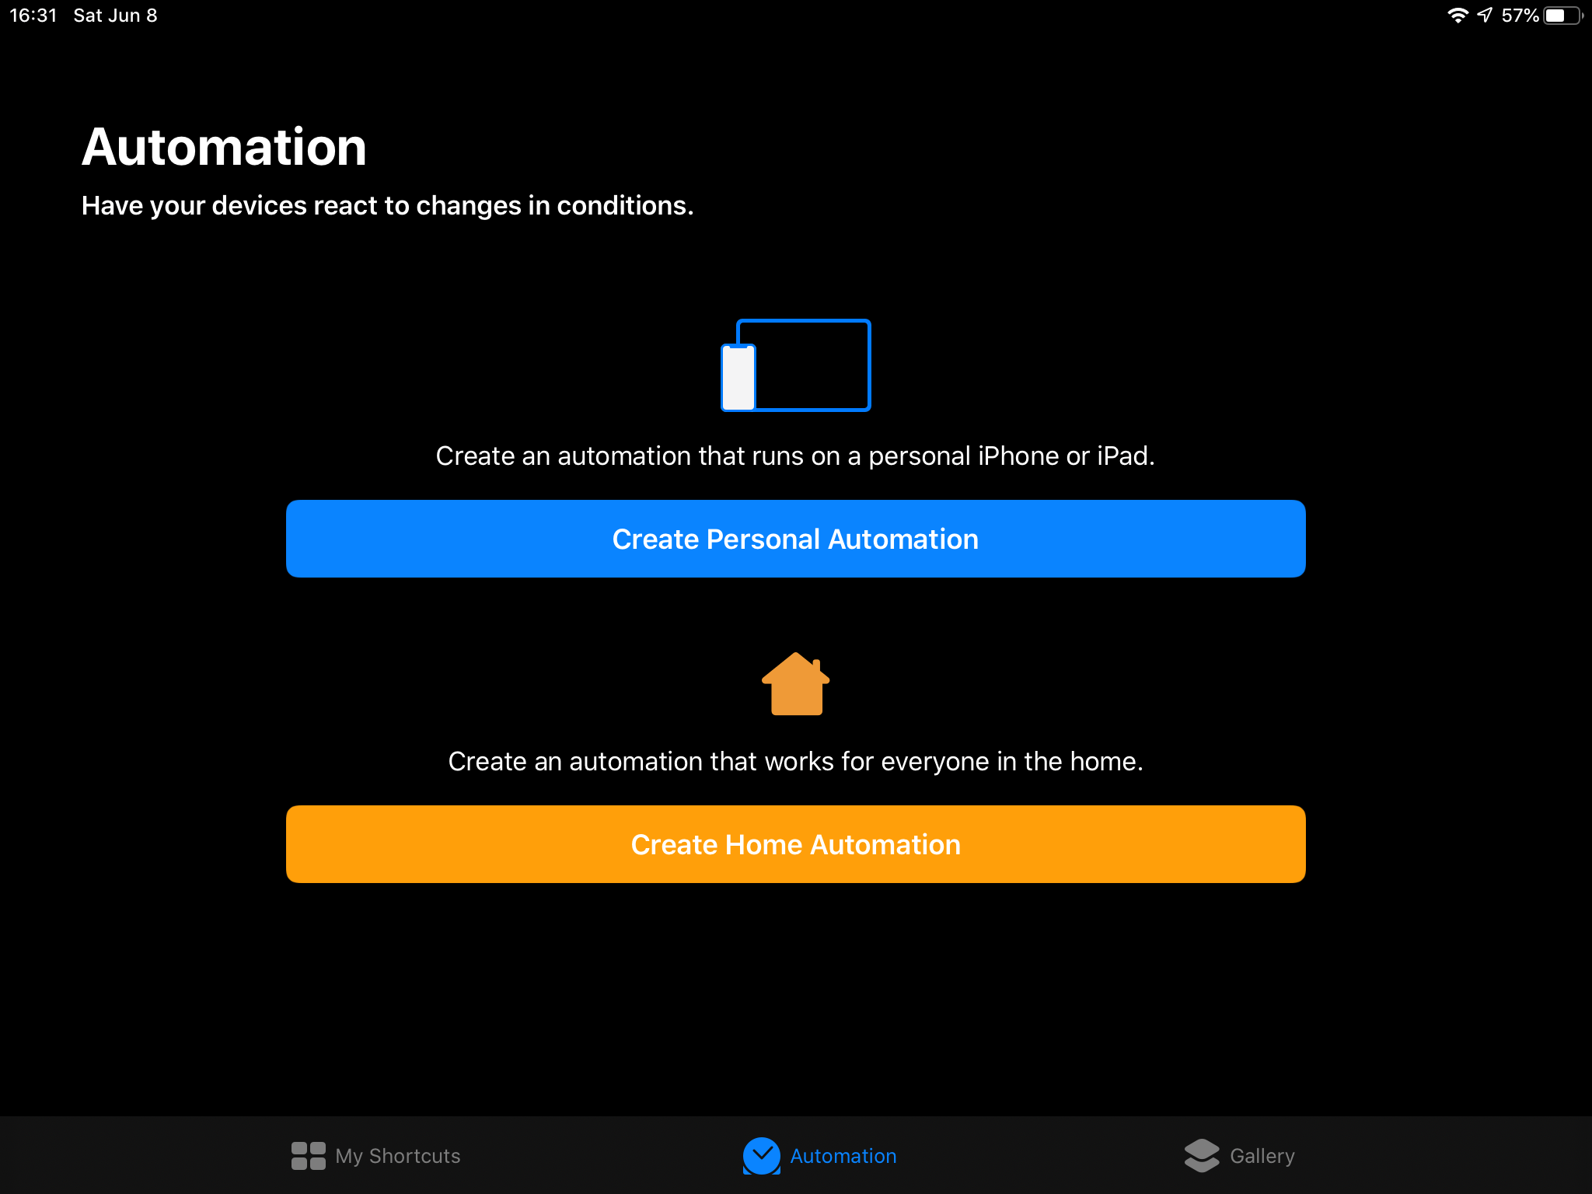Select the Automation tab

click(819, 1156)
